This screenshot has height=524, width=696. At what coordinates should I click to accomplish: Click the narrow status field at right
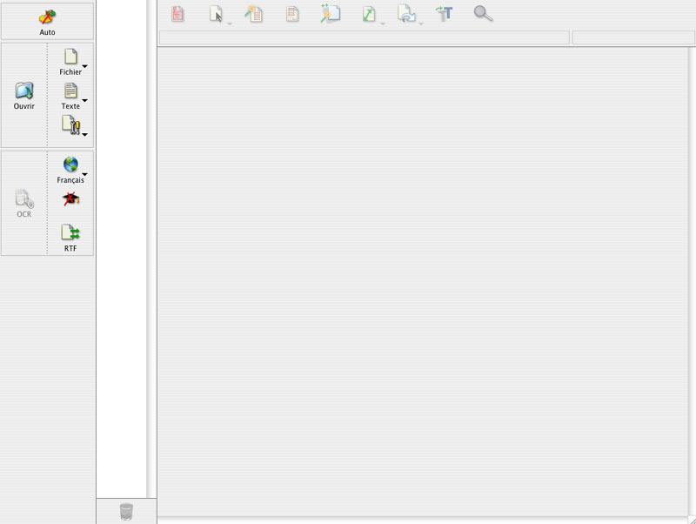tap(633, 37)
